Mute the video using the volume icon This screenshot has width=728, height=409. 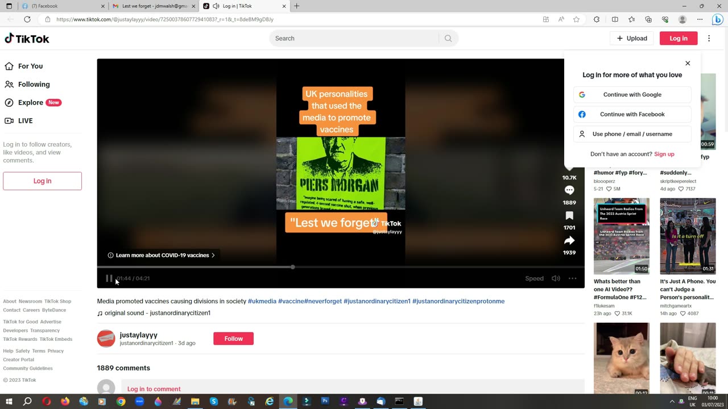(x=556, y=278)
